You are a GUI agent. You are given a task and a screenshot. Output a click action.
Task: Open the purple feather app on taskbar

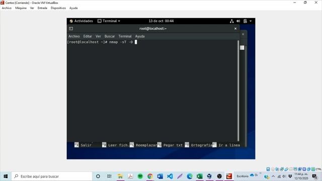click(180, 176)
